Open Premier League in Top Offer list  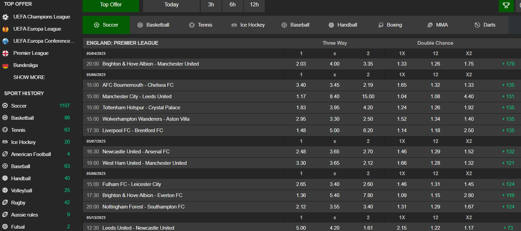click(31, 53)
